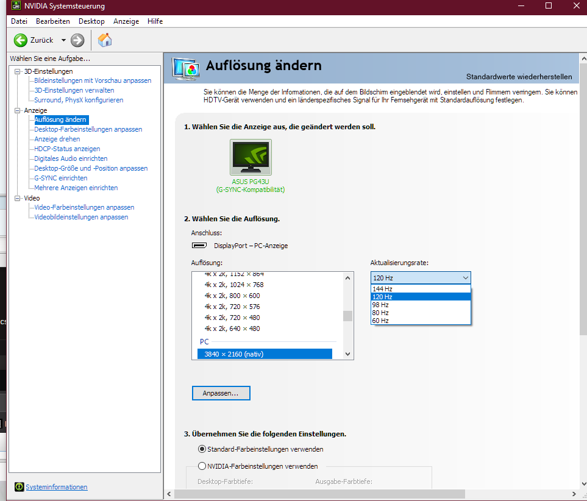Screen dimensions: 587x501
Task: Open Bildeinstellungen mit Vorschau anpassen
Action: click(93, 80)
